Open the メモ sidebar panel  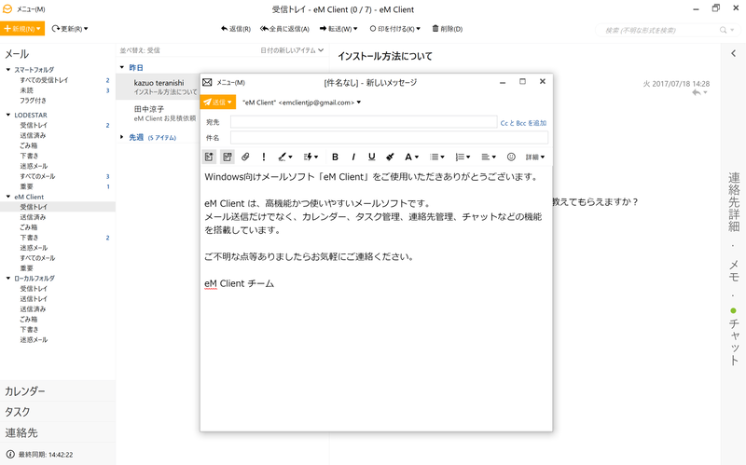[x=734, y=270]
